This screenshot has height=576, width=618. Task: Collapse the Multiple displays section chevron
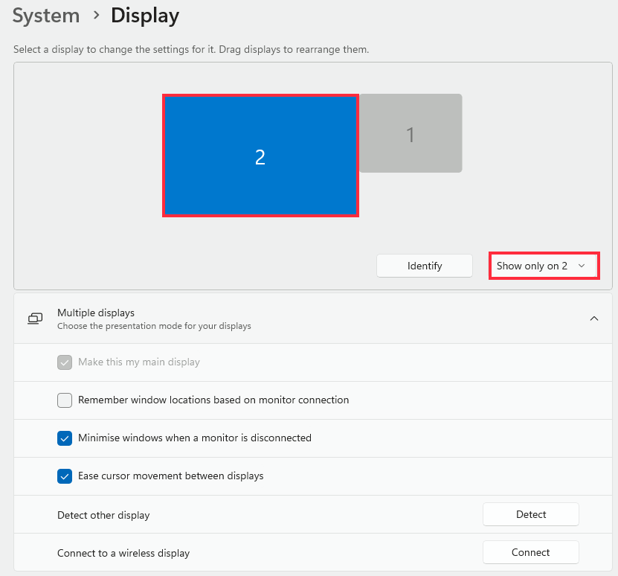point(594,319)
